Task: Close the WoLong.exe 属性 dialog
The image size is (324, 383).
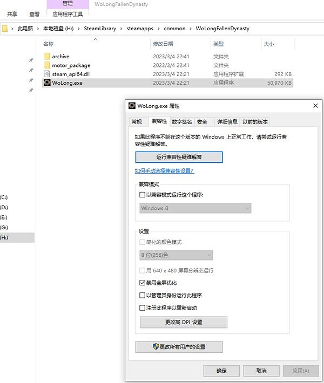Action: pos(315,106)
